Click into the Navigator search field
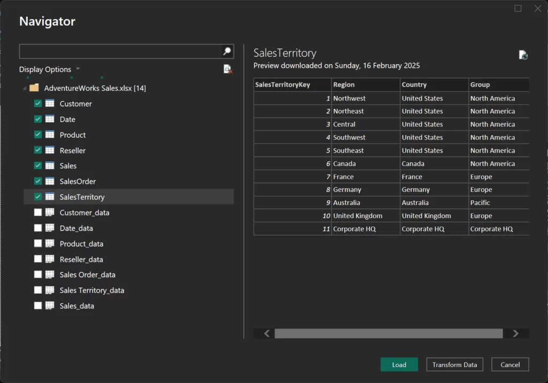 pyautogui.click(x=120, y=51)
